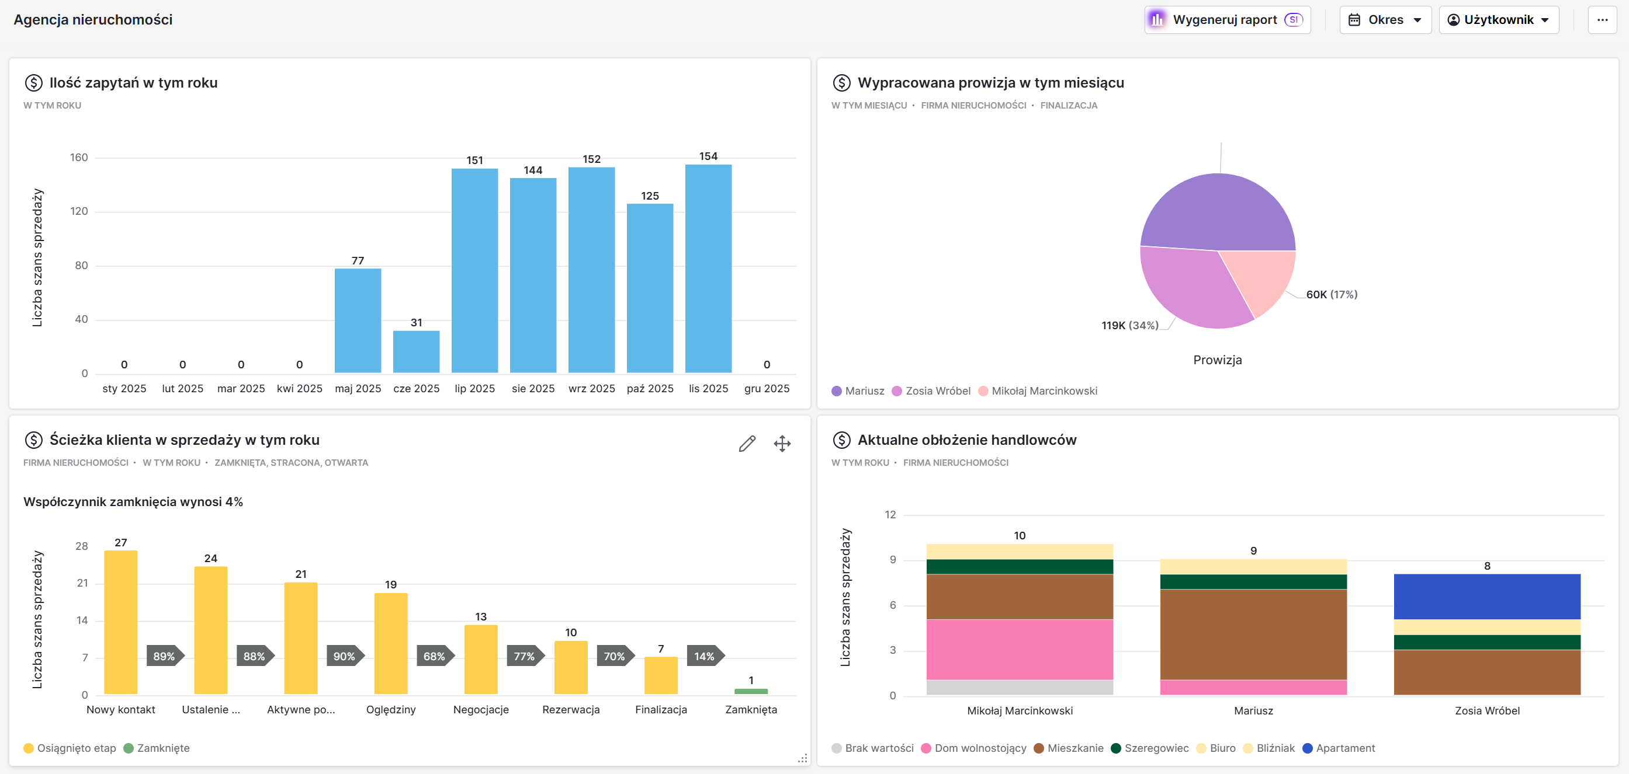The height and width of the screenshot is (774, 1629).
Task: Click the calendar icon inside the Okres button
Action: tap(1355, 20)
